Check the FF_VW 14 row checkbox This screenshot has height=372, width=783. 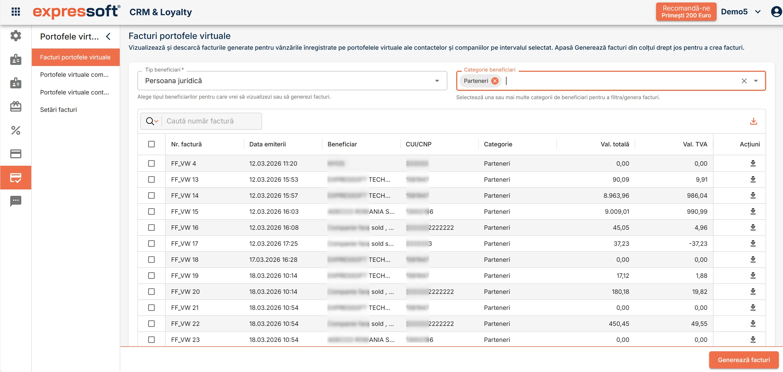(151, 196)
